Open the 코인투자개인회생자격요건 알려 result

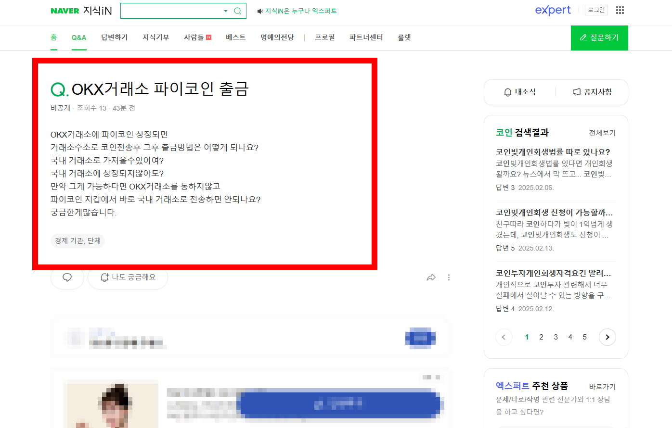pyautogui.click(x=554, y=273)
